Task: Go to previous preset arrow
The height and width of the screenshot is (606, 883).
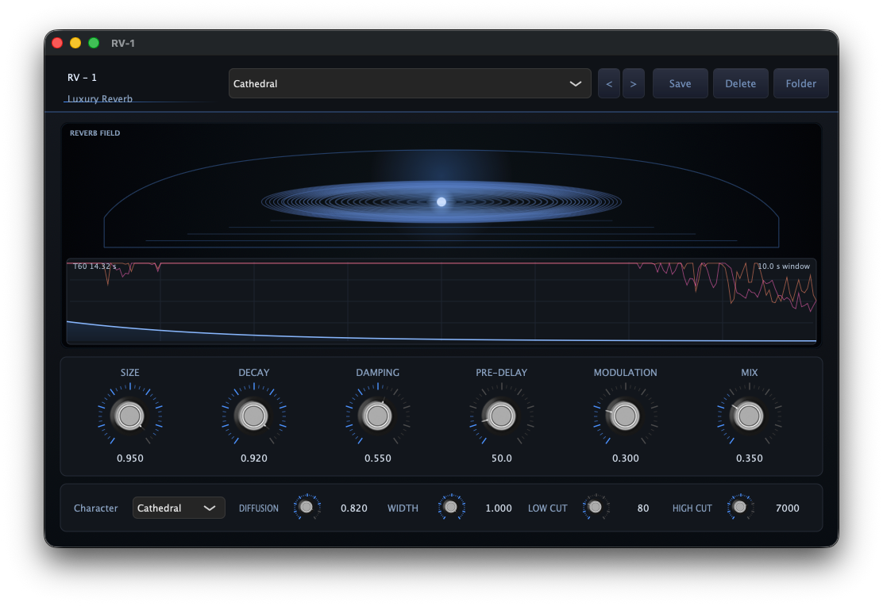Action: click(x=609, y=83)
